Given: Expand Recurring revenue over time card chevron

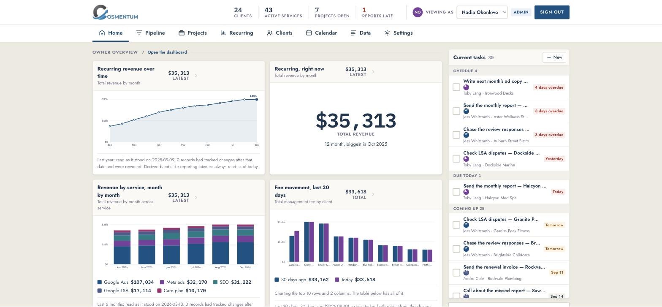Looking at the screenshot, I should 196,76.
